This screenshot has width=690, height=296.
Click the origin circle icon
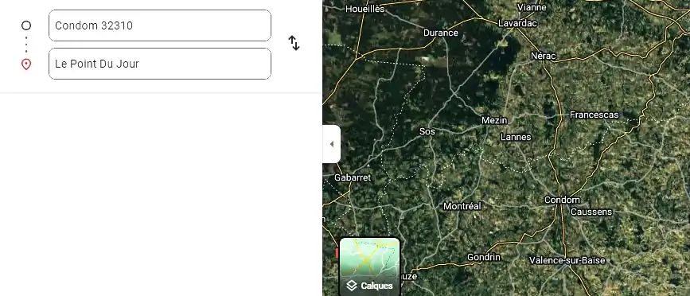26,25
